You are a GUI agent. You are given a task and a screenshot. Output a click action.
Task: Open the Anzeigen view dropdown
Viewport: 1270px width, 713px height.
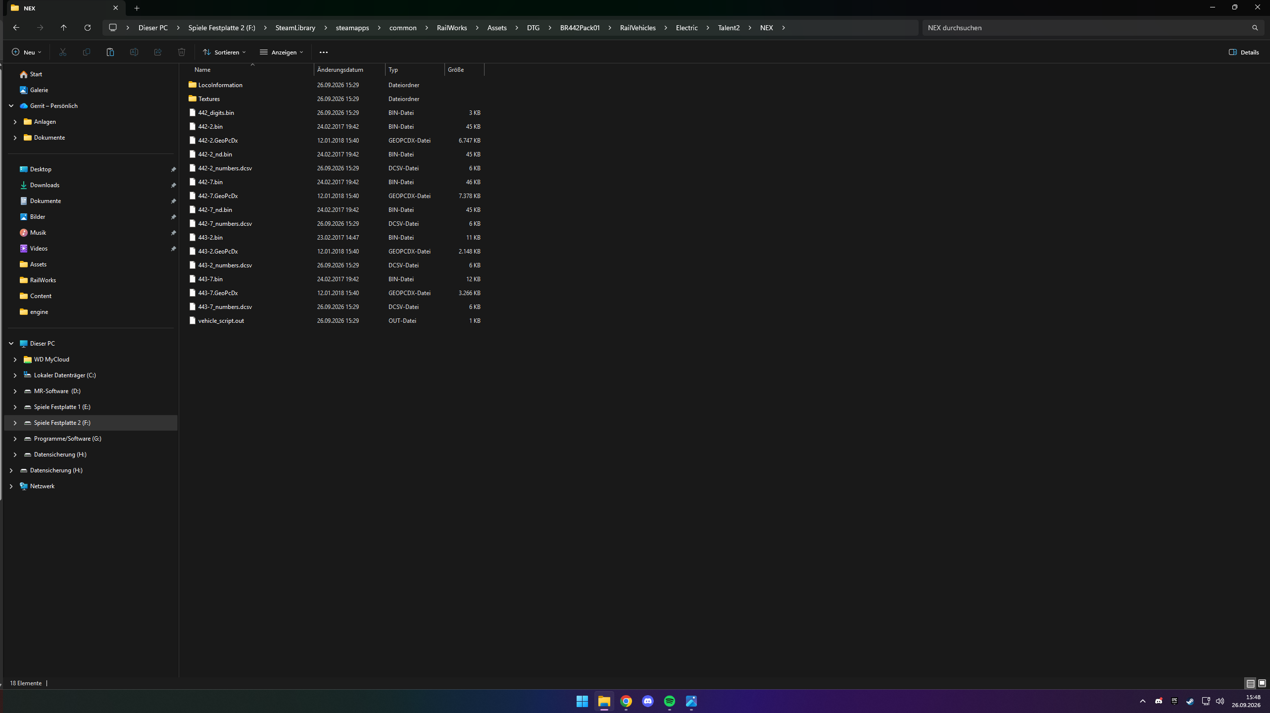click(281, 52)
